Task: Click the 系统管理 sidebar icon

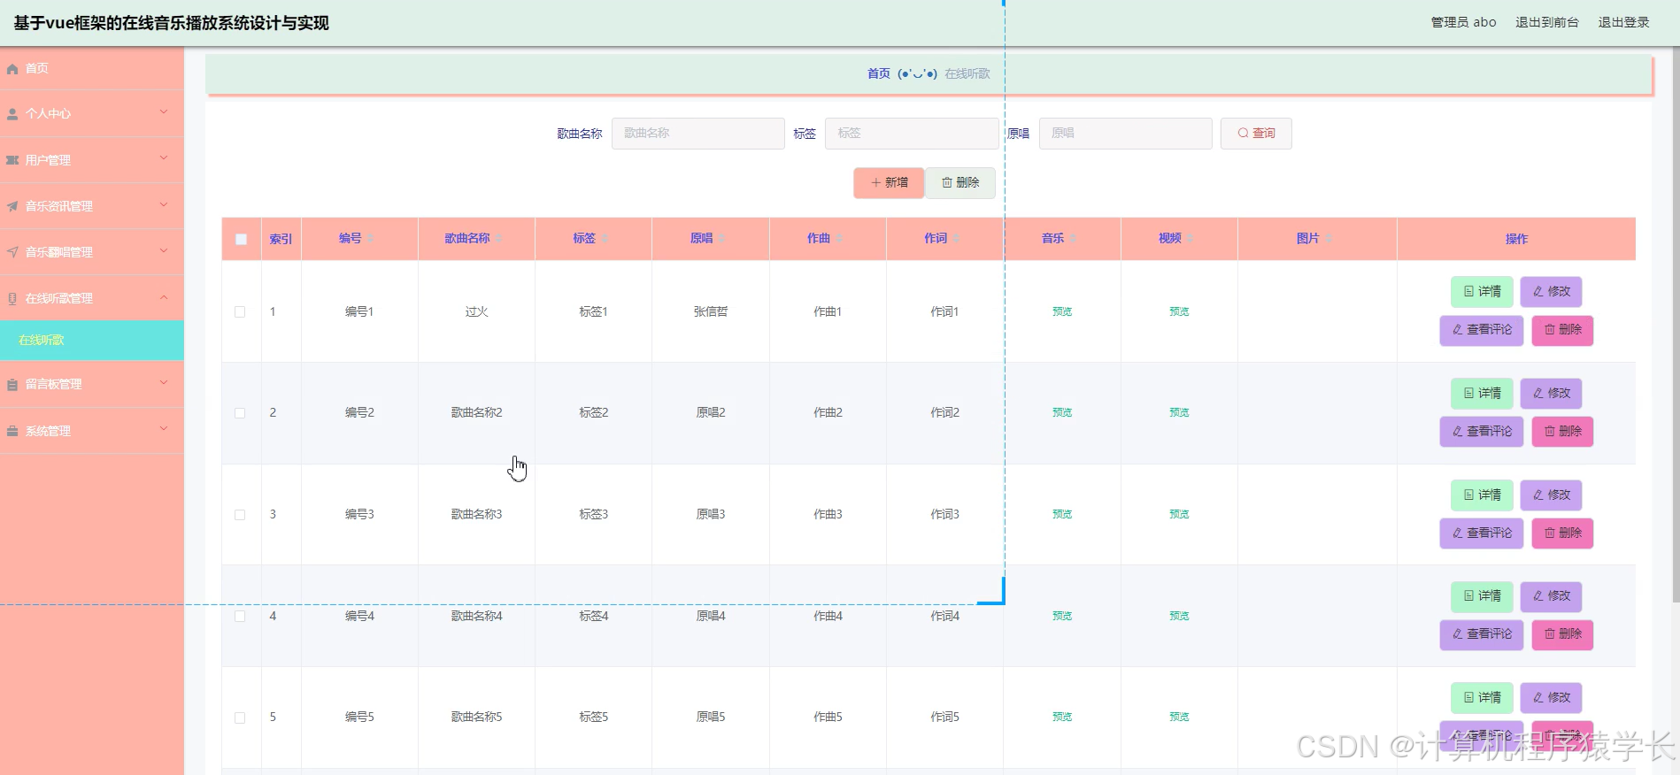Action: click(12, 431)
